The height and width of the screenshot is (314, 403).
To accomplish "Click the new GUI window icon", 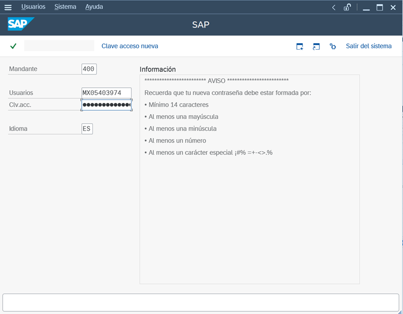I will point(299,47).
